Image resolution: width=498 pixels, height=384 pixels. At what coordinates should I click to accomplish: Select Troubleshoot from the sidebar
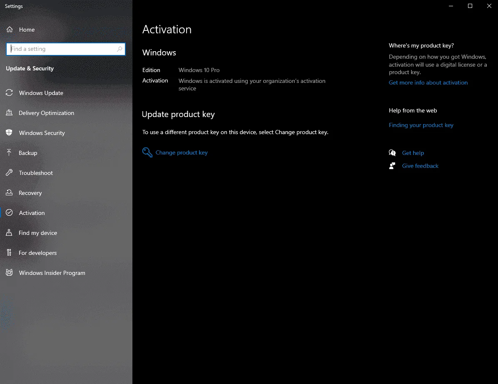[66, 173]
